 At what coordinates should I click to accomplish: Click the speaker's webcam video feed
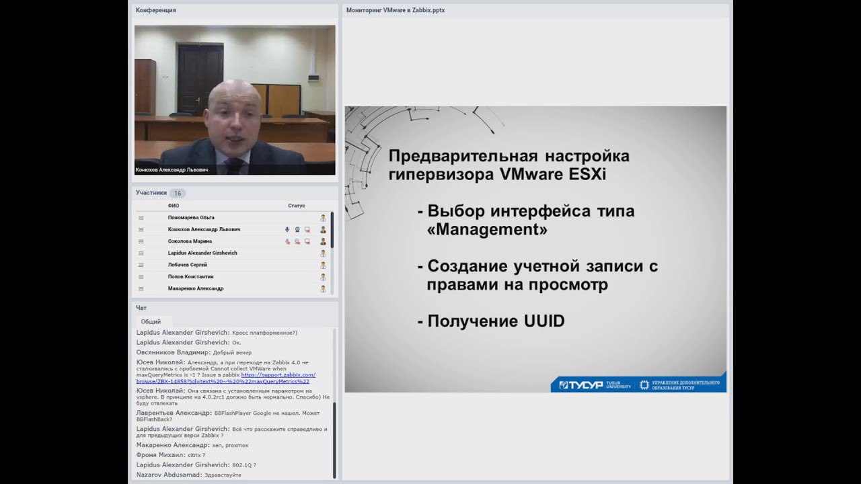tap(235, 100)
